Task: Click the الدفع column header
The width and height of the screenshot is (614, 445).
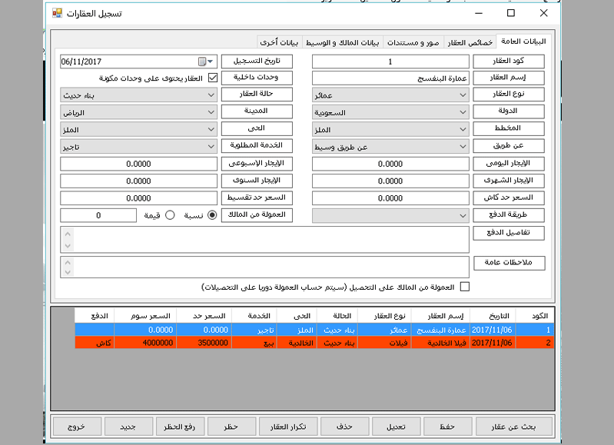Action: point(95,316)
